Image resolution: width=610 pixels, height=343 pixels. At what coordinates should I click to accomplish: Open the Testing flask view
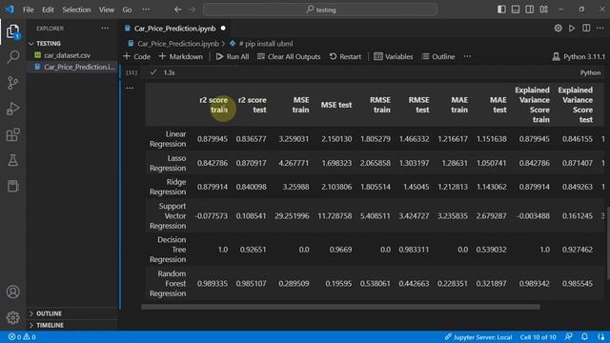pyautogui.click(x=12, y=160)
